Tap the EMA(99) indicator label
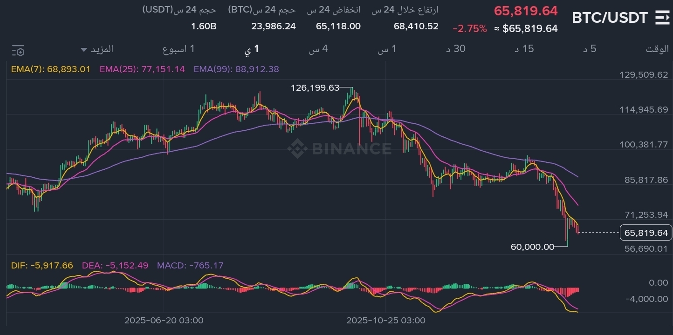The width and height of the screenshot is (673, 335). [236, 69]
